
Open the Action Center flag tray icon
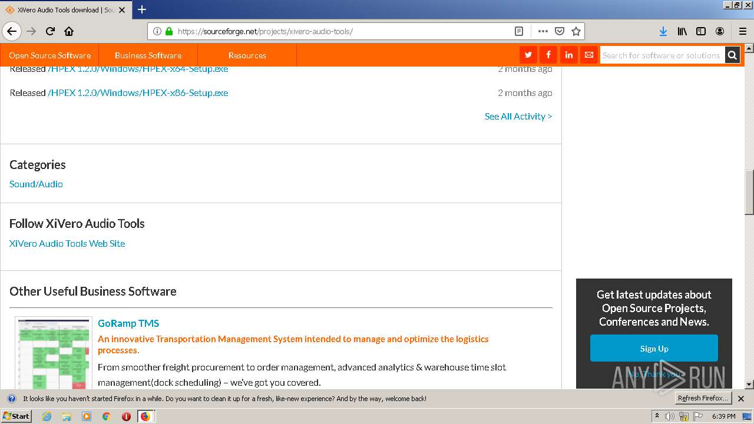tap(698, 416)
